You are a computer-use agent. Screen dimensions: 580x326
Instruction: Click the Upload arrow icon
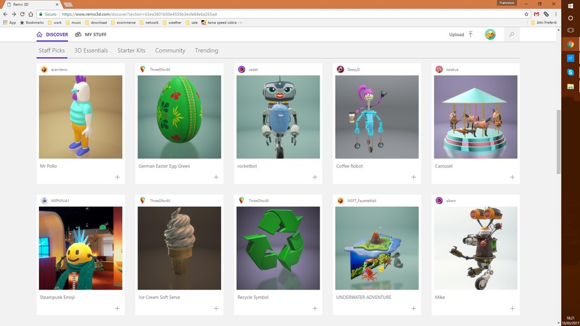click(470, 35)
